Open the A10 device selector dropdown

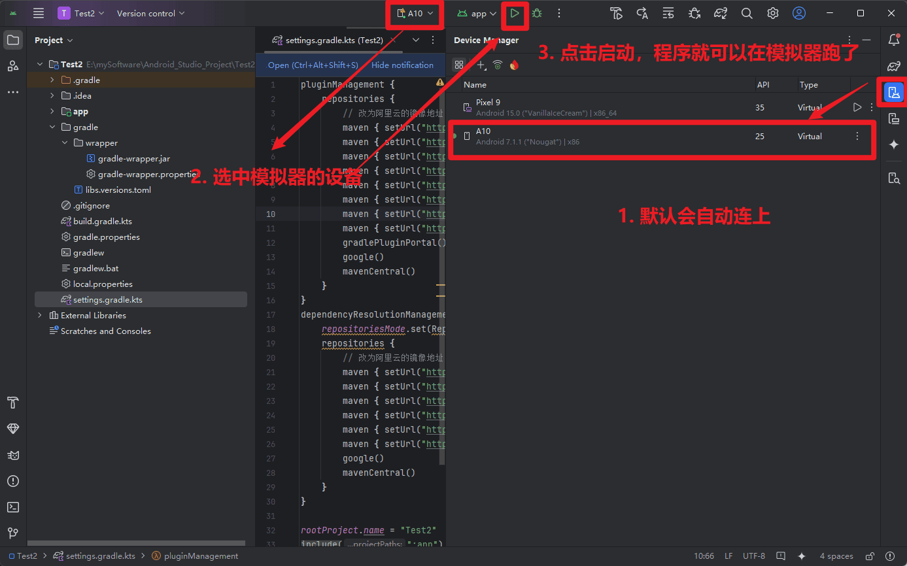coord(415,13)
